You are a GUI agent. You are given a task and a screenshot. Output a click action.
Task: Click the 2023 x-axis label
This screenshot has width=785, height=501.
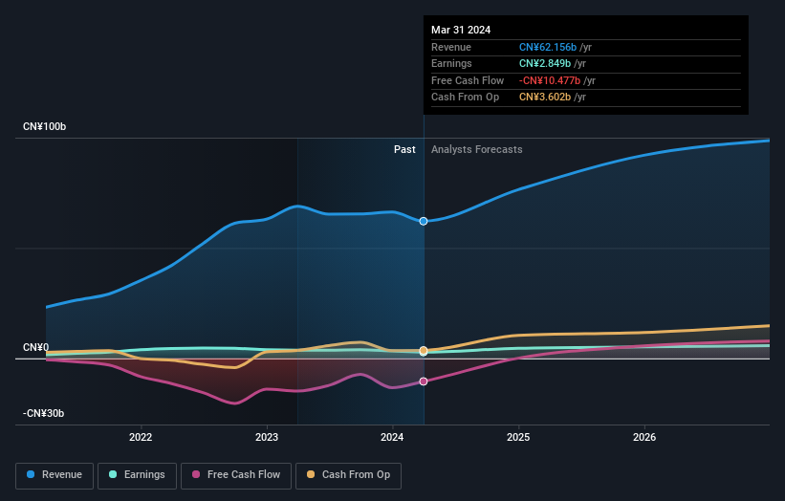tap(267, 437)
